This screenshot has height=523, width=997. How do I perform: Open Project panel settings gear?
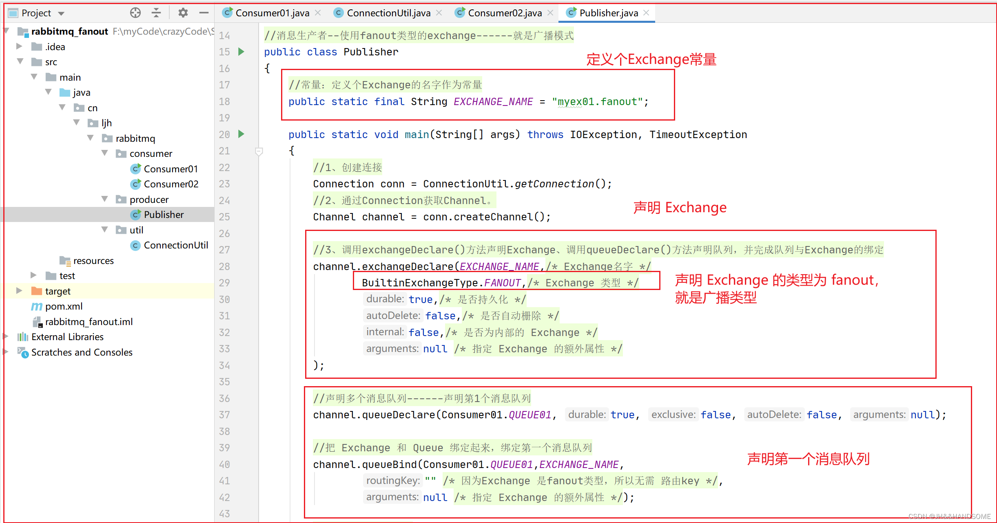coord(183,13)
